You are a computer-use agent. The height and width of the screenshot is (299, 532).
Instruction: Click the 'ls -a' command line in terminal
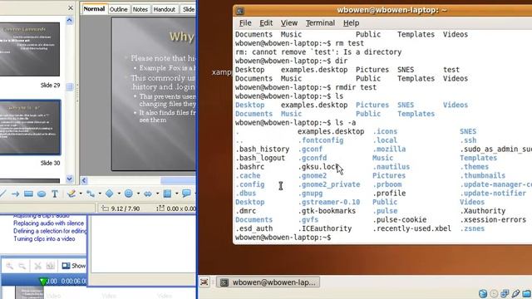[x=296, y=123]
